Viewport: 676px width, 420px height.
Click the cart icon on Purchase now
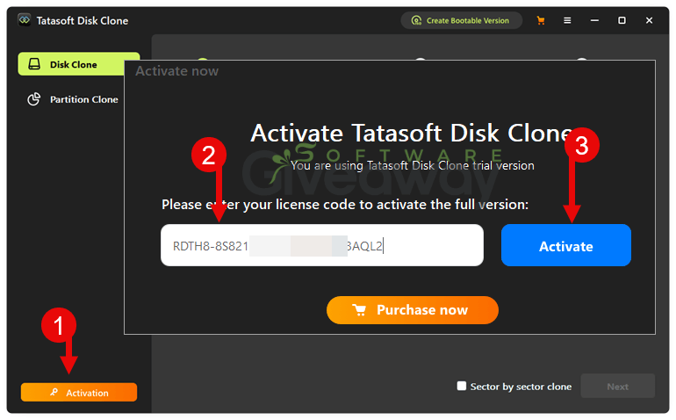(x=359, y=310)
